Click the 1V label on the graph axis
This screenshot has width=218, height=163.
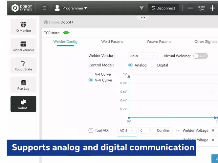(x=125, y=74)
